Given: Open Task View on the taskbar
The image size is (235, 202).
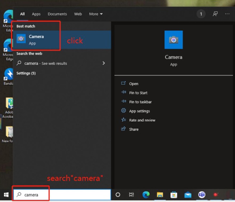Looking at the screenshot, I should (131, 194).
